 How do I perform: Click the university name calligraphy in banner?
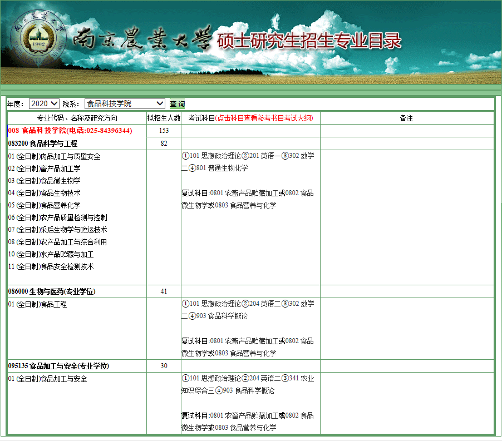pos(142,40)
